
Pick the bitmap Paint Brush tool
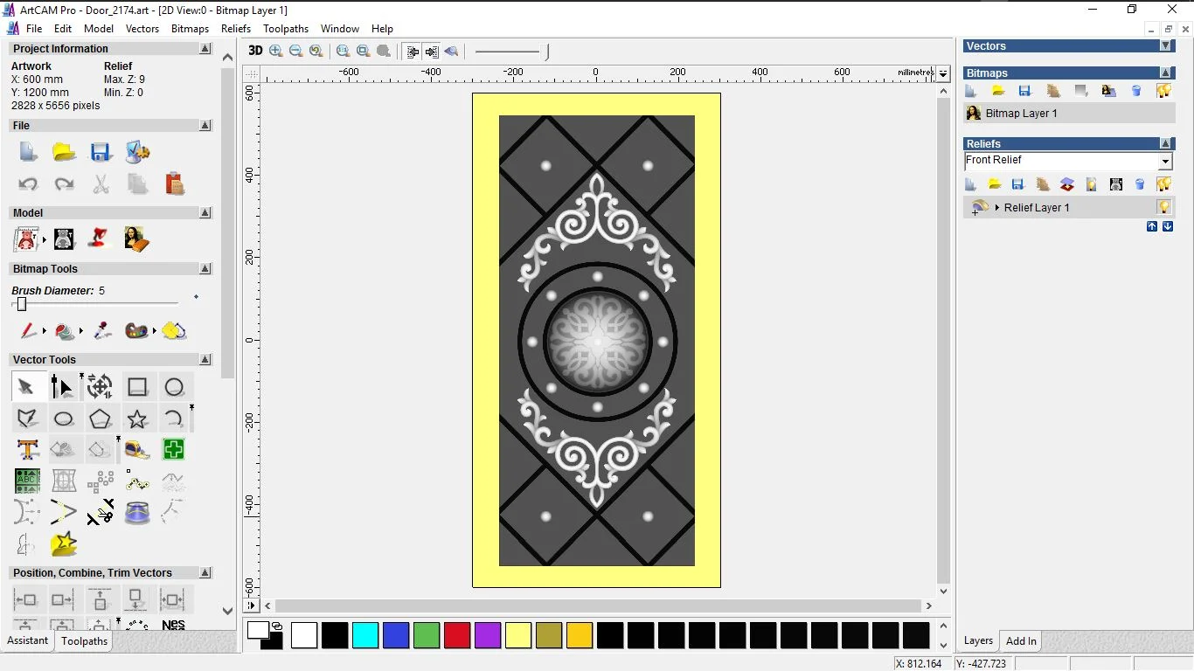click(x=28, y=331)
